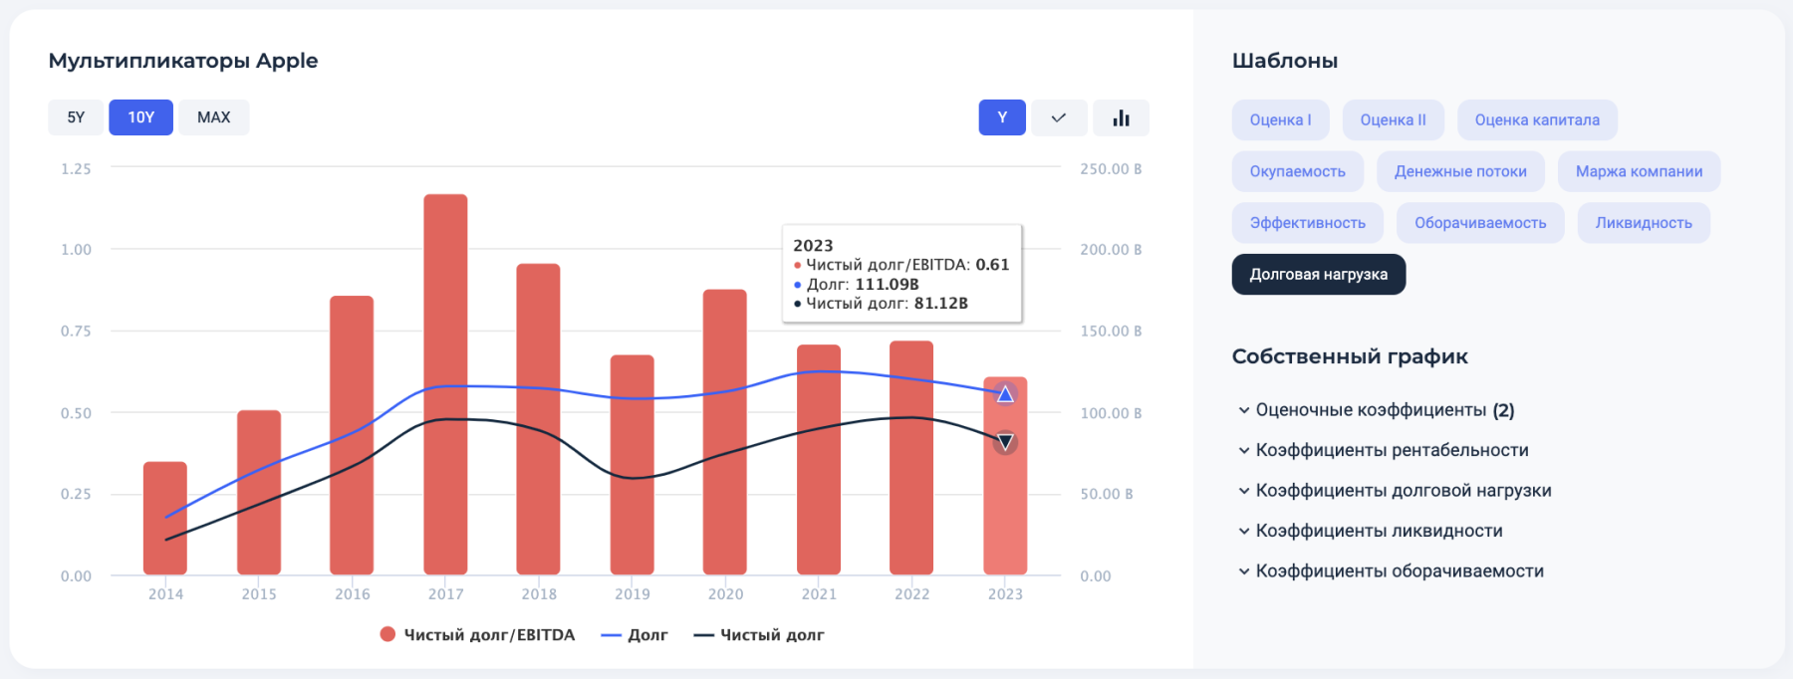Open the checkmark period dropdown
This screenshot has width=1793, height=679.
(x=1058, y=117)
